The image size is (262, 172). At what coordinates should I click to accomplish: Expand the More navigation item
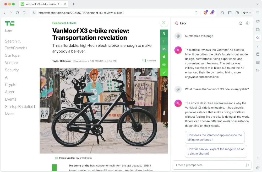9,114
